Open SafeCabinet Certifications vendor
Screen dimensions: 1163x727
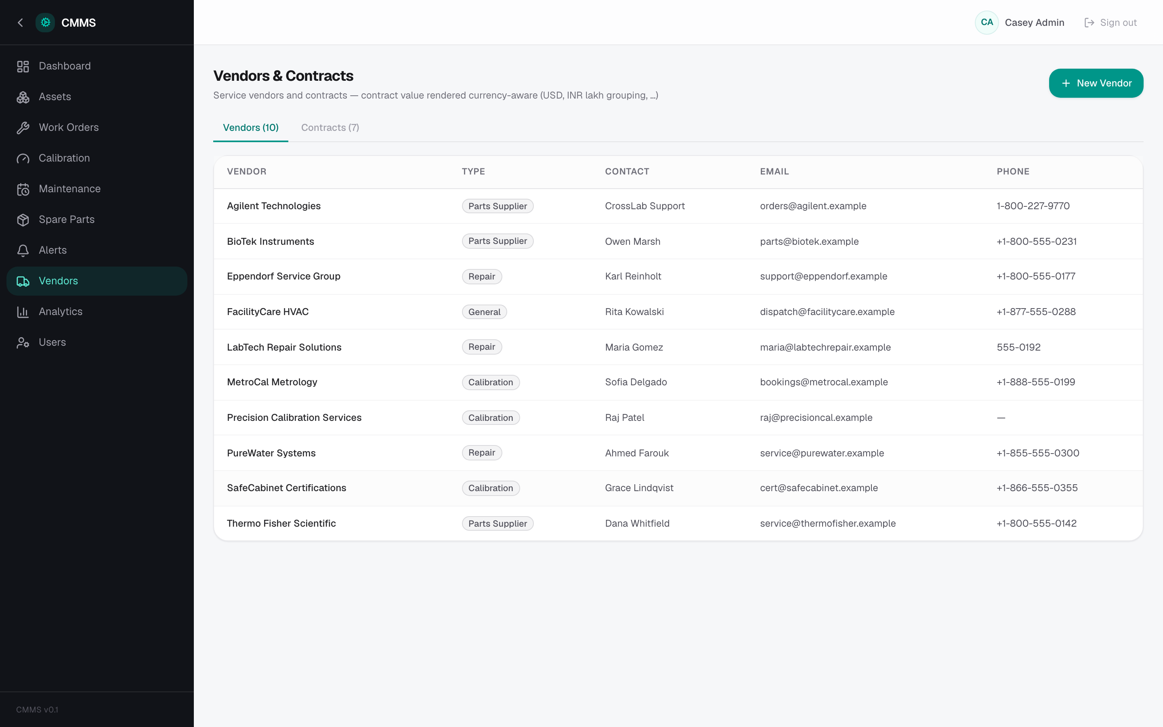click(x=286, y=488)
